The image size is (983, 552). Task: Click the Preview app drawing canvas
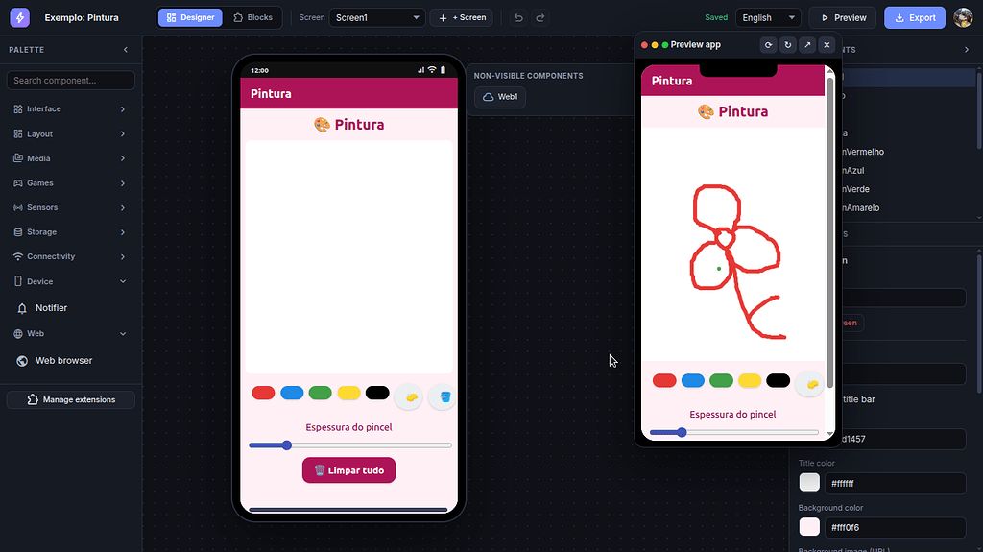click(732, 245)
